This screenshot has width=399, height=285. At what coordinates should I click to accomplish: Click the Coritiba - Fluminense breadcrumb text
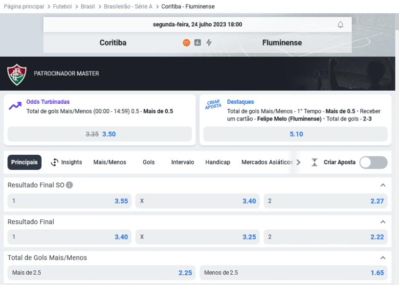pyautogui.click(x=188, y=7)
